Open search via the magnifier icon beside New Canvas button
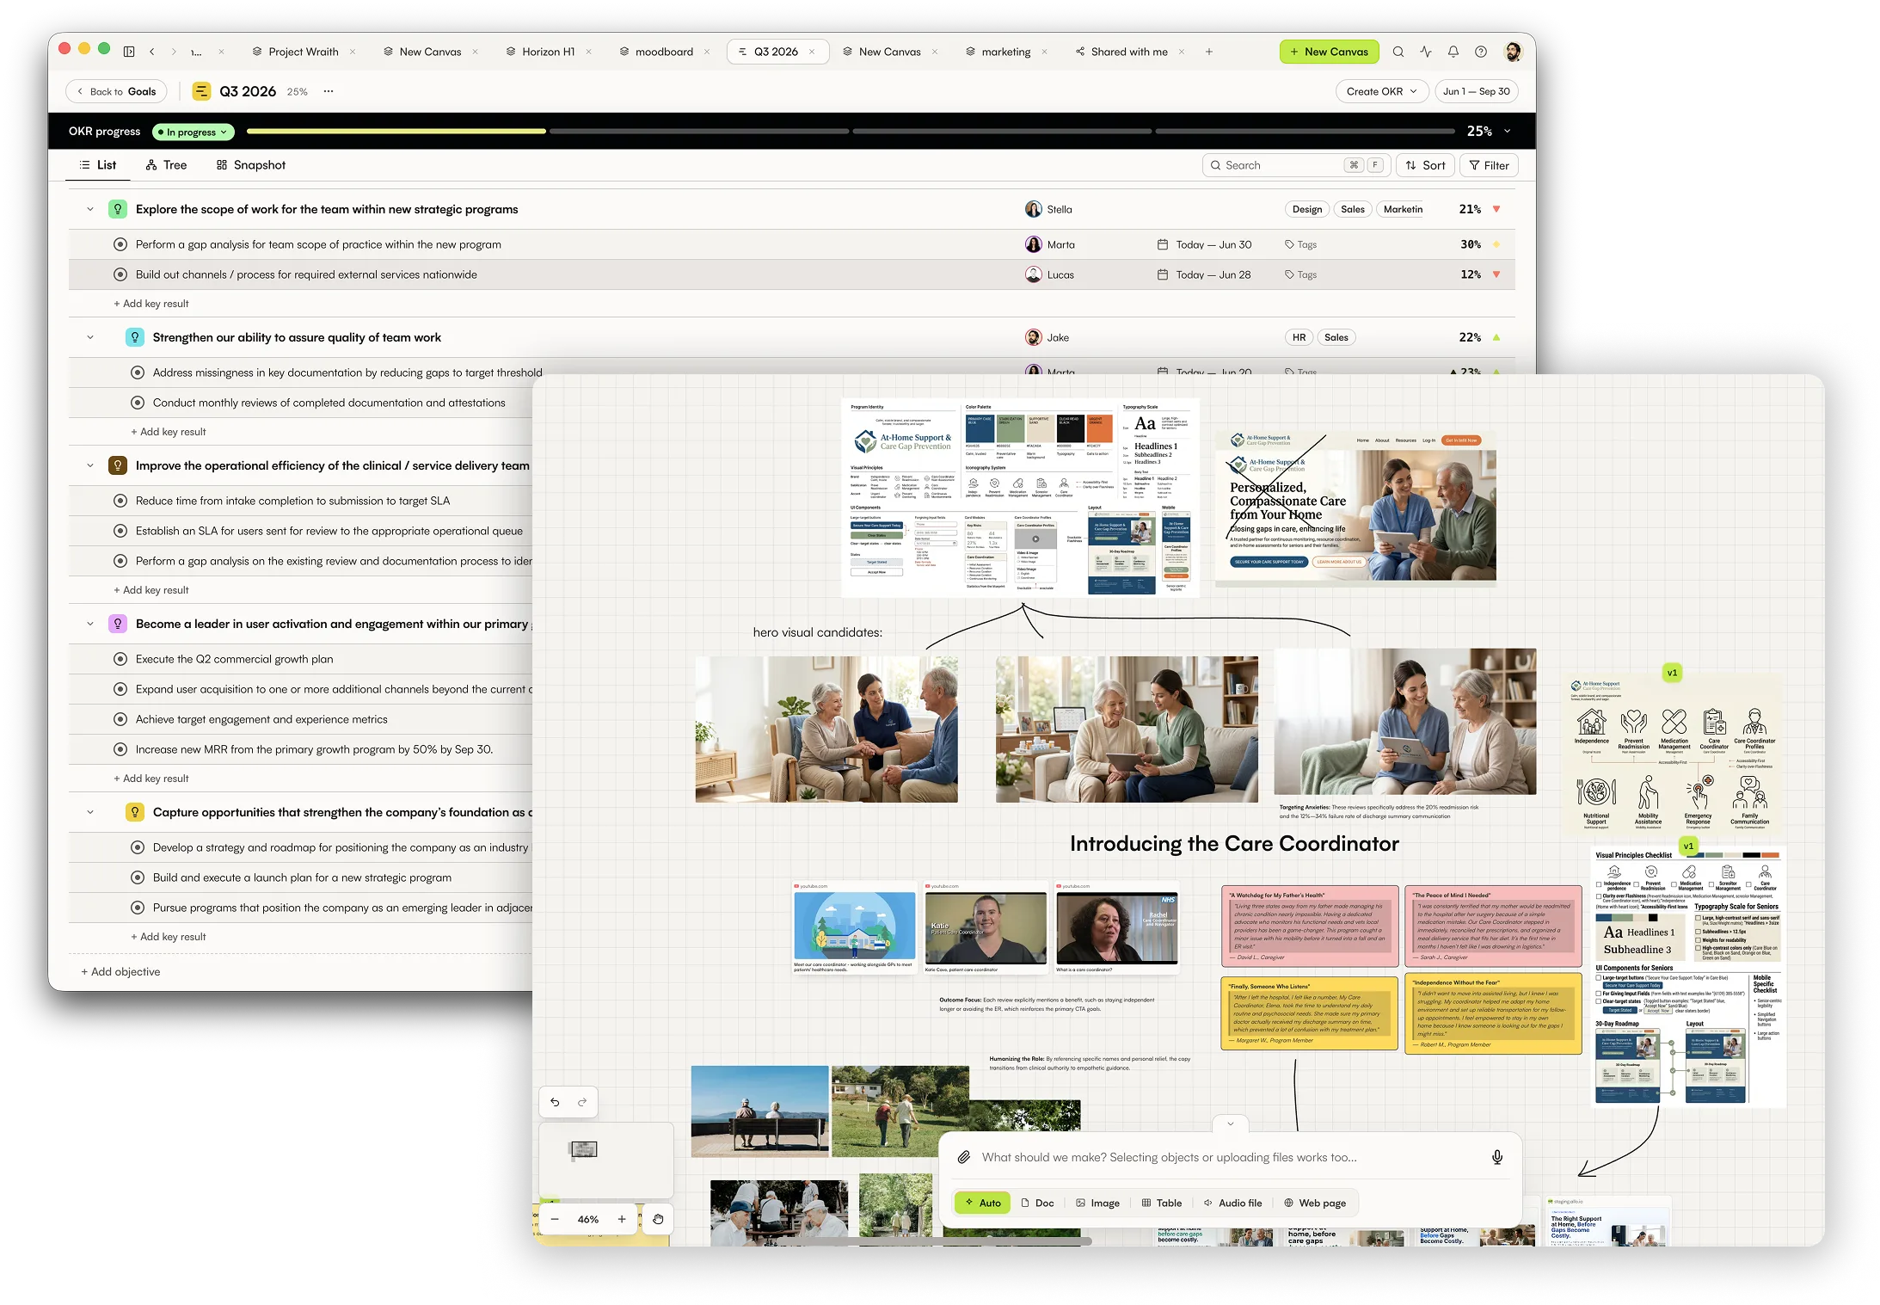The image size is (1880, 1305). [1398, 52]
